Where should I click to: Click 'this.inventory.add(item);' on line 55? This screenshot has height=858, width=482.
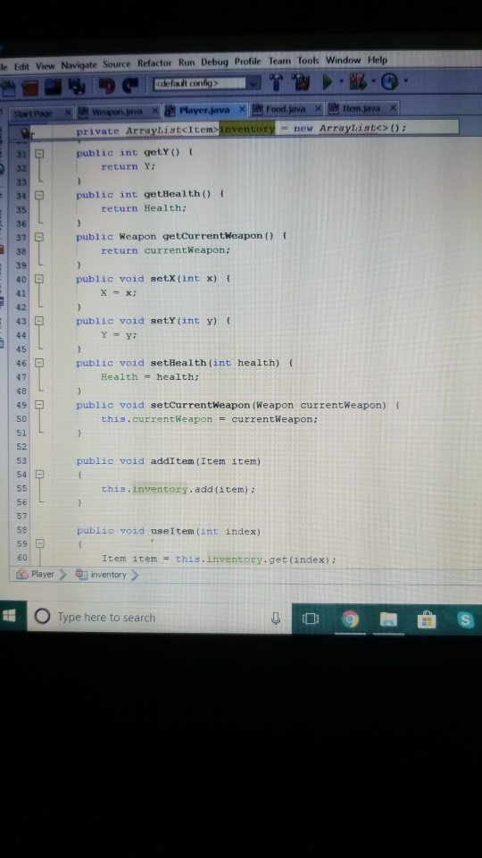(179, 489)
